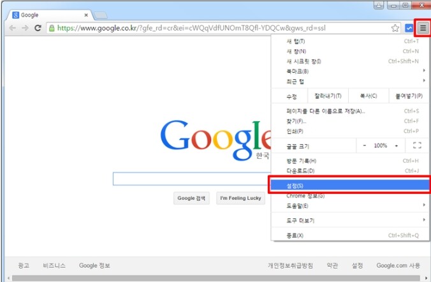
Task: Toggle fullscreen icon in zoom row
Action: tap(417, 145)
